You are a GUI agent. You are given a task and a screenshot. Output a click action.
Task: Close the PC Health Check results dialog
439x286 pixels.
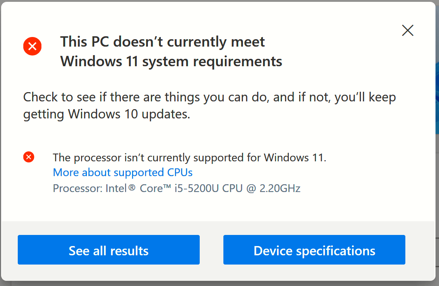408,30
